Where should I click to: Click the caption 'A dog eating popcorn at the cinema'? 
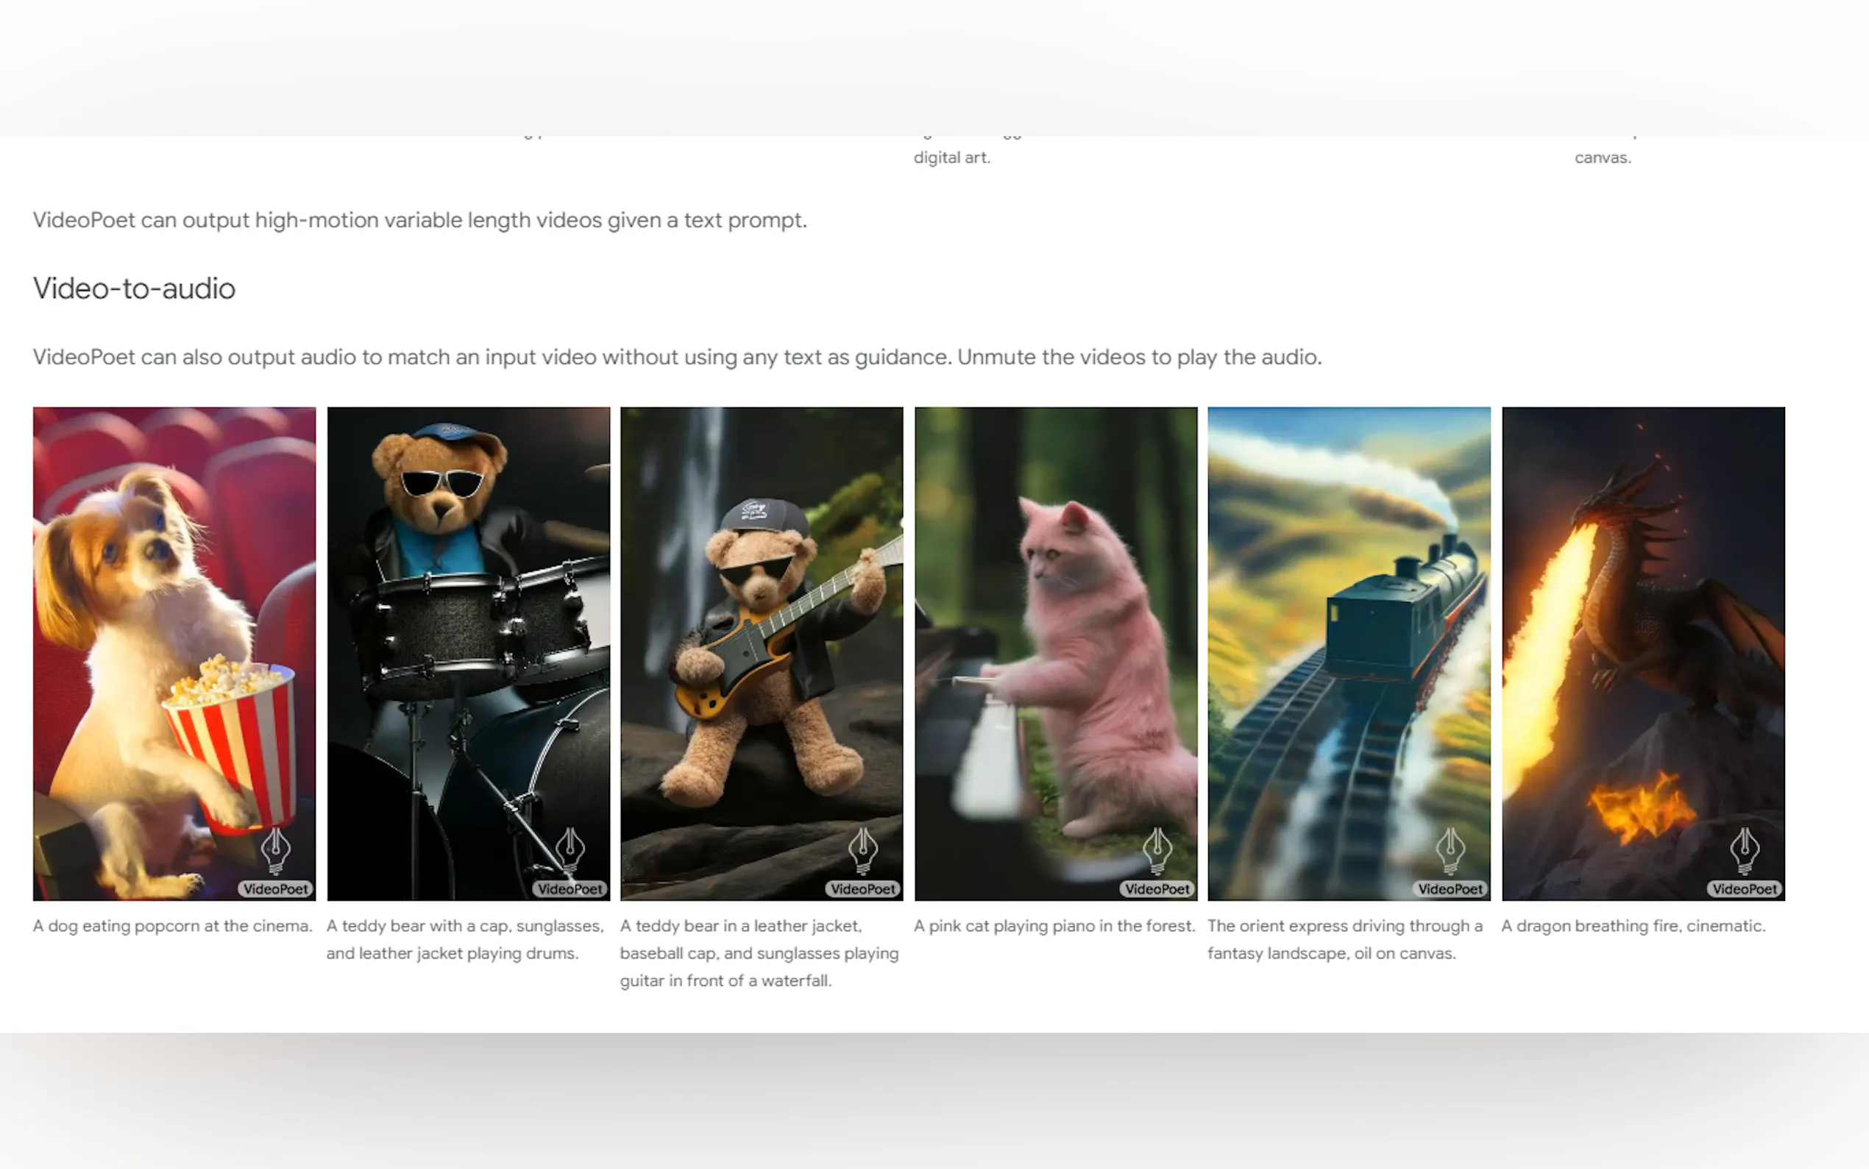(x=171, y=925)
